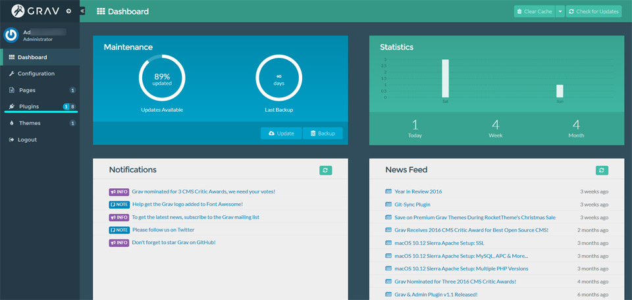Click the Pages document icon

[12, 90]
